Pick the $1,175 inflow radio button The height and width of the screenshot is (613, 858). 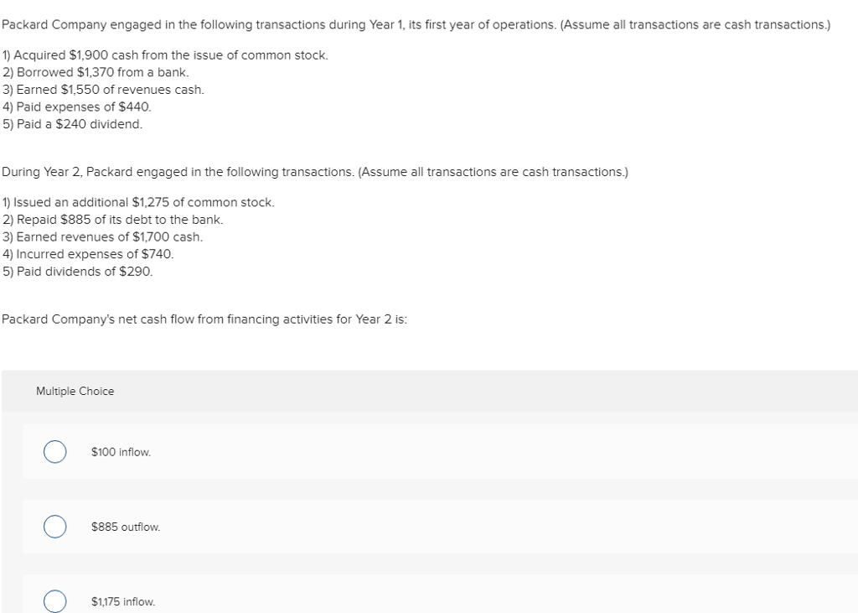point(55,601)
